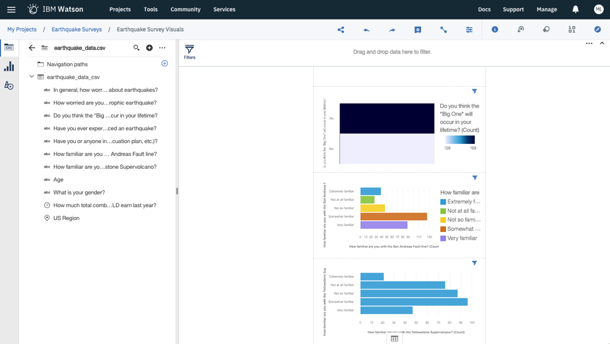
Task: Redo the action using the forward arrow
Action: (x=392, y=29)
